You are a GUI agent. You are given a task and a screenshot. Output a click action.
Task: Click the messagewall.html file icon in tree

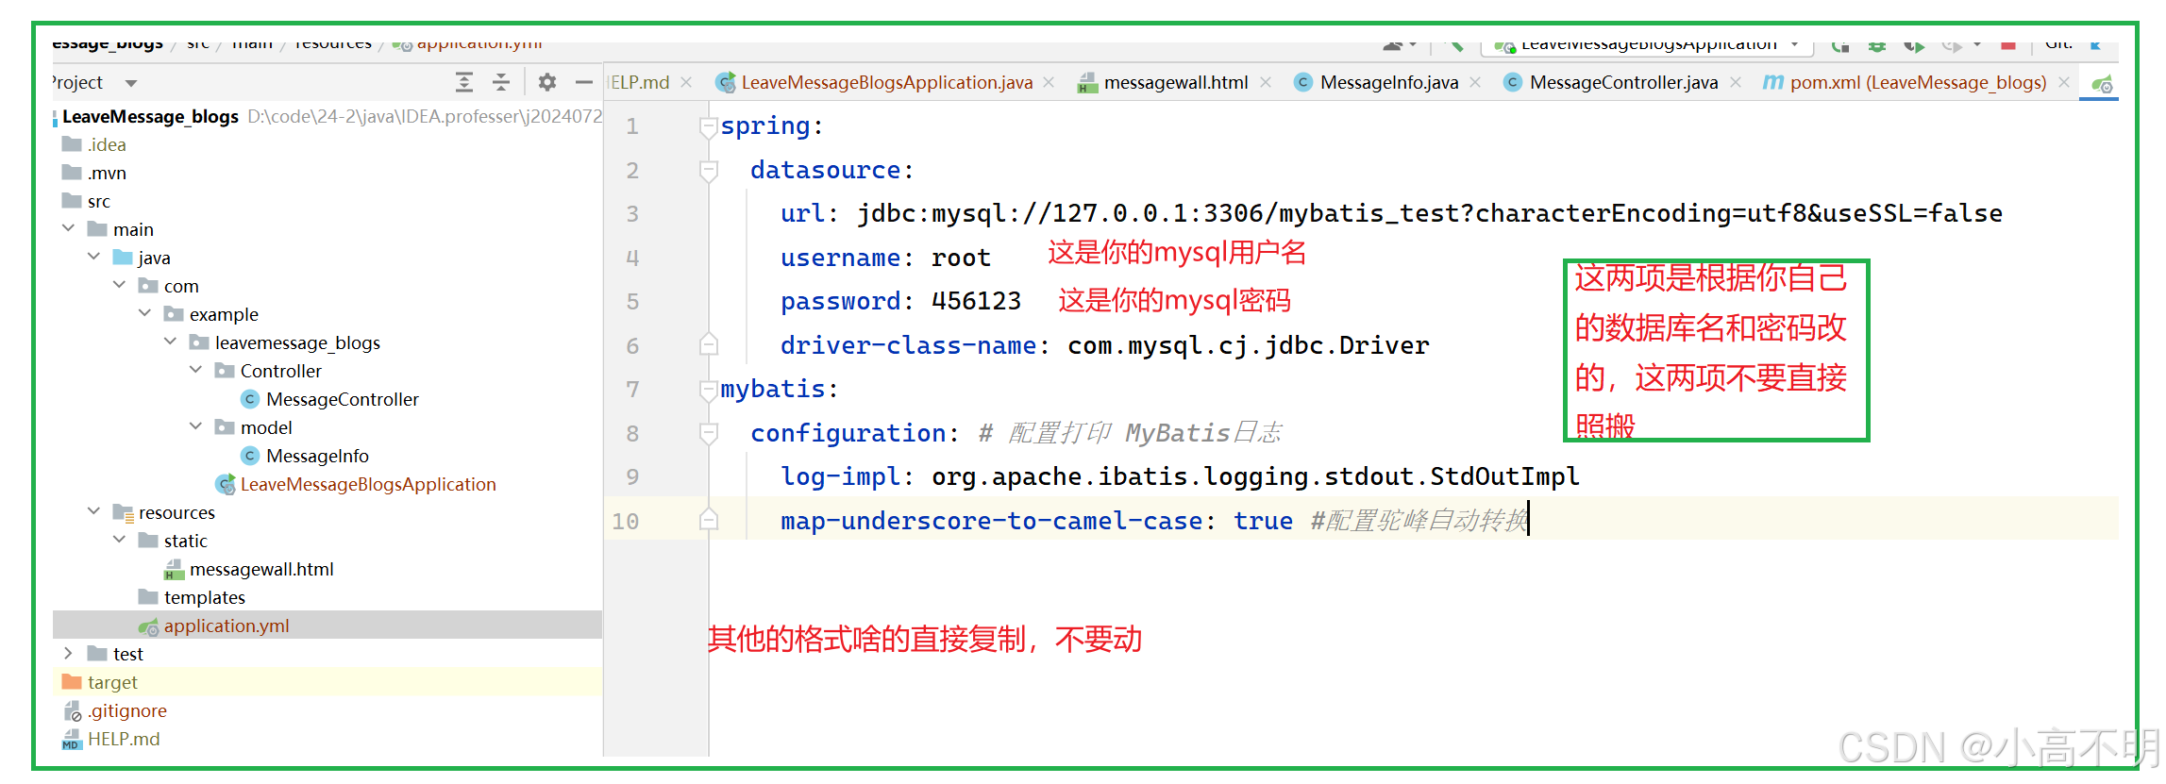(x=174, y=569)
